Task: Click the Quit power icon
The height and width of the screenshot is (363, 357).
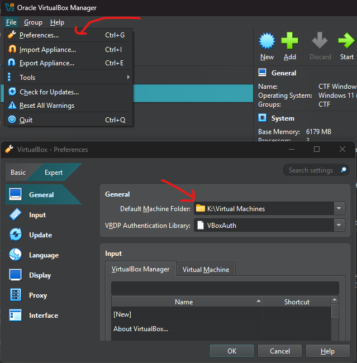Action: (x=12, y=120)
